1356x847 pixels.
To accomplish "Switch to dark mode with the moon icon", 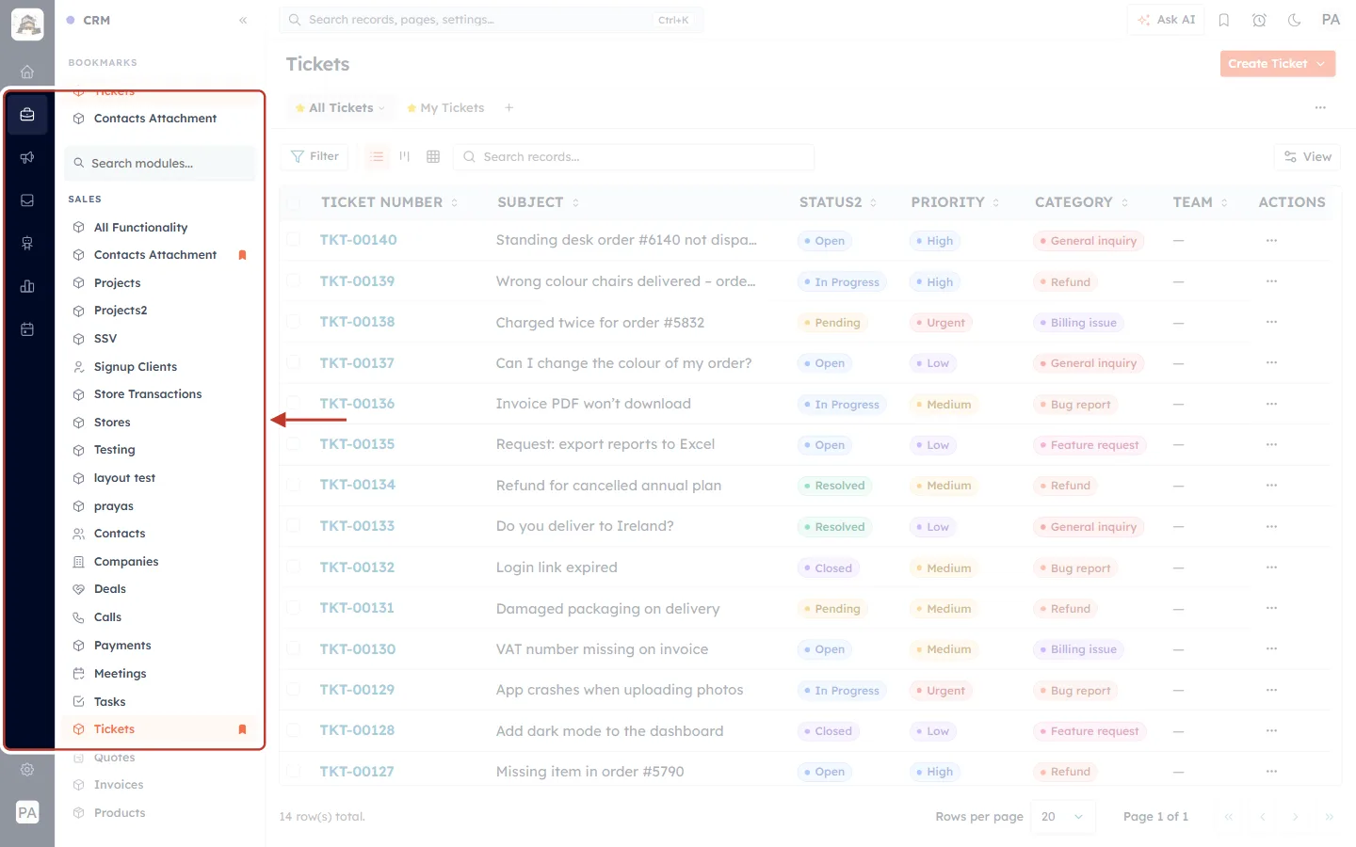I will [1295, 20].
